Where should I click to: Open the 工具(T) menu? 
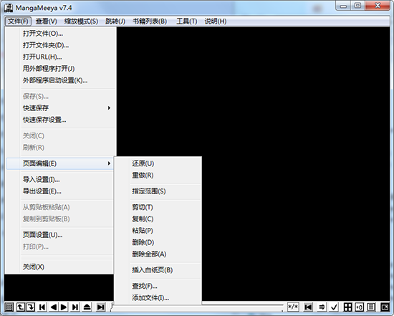point(187,21)
